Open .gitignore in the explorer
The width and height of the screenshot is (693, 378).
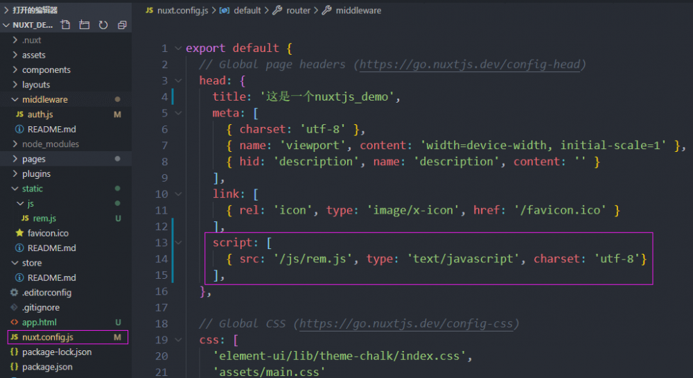(x=41, y=307)
